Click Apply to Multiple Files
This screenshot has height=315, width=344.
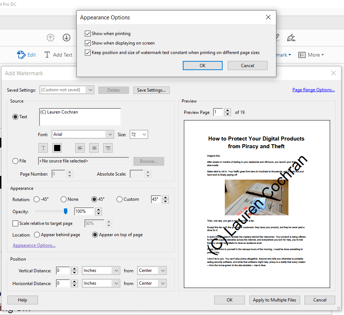pyautogui.click(x=275, y=300)
